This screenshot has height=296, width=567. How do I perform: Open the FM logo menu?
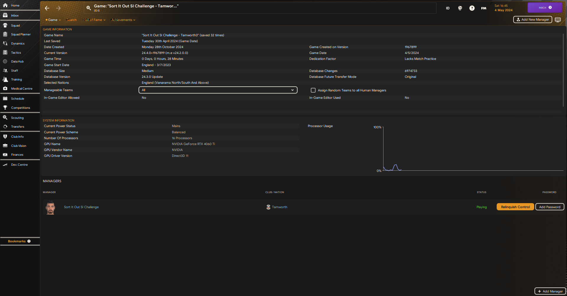pyautogui.click(x=484, y=8)
